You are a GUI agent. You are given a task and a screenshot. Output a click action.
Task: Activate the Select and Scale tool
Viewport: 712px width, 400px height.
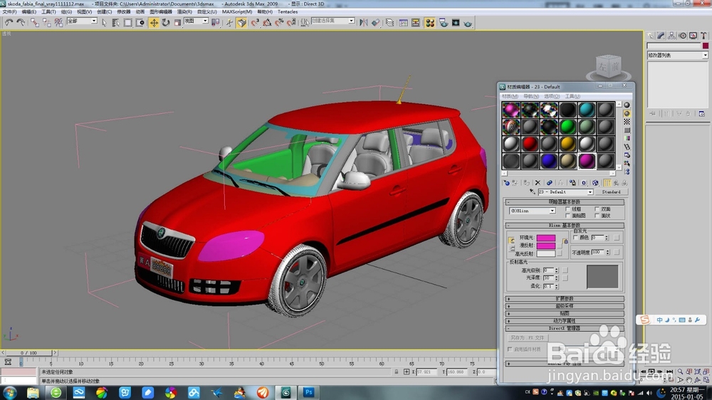[x=177, y=23]
